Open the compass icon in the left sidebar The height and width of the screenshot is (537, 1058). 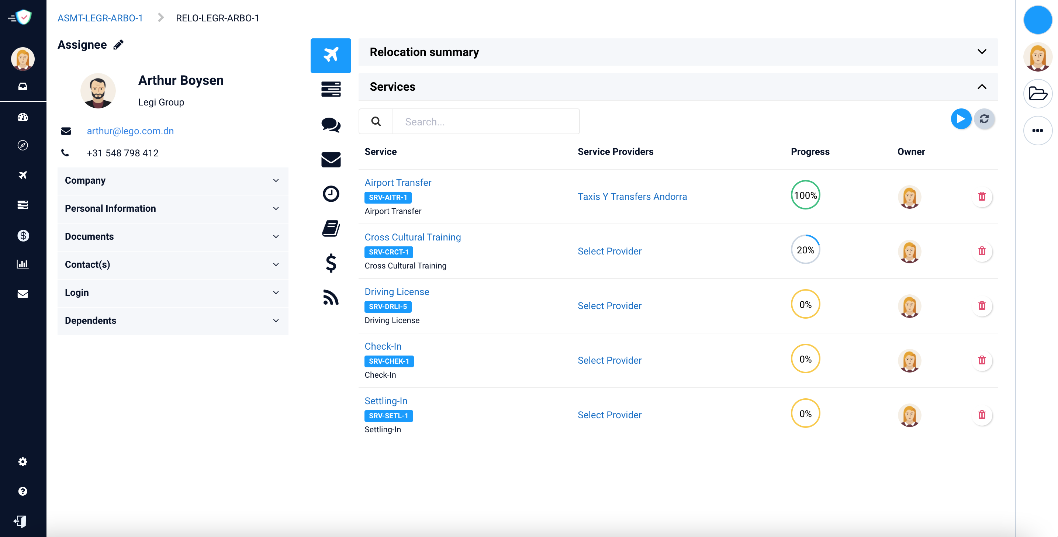click(x=23, y=145)
